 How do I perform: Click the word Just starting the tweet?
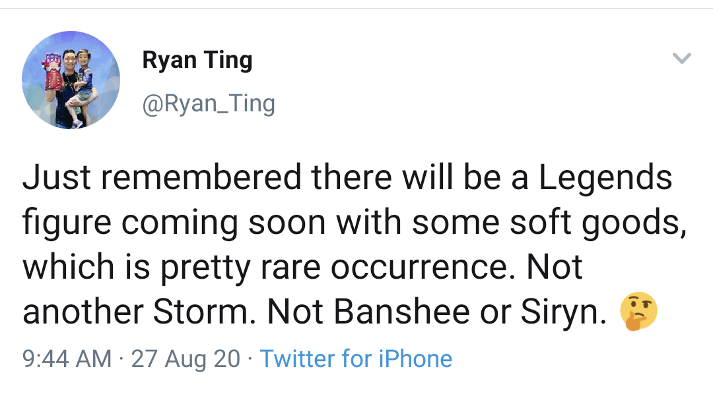[x=55, y=179]
